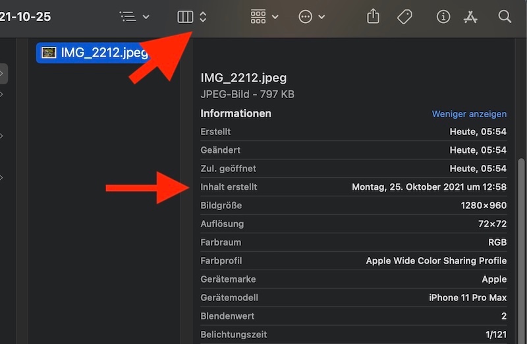
Task: Select IMG_2212.jpeg in the file column
Action: [x=104, y=53]
